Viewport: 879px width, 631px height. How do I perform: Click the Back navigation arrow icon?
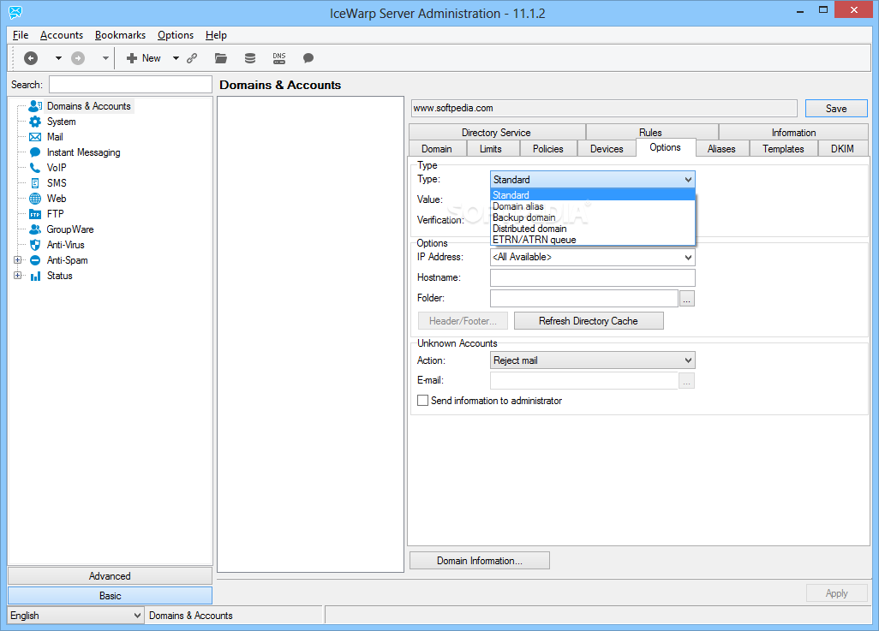31,57
